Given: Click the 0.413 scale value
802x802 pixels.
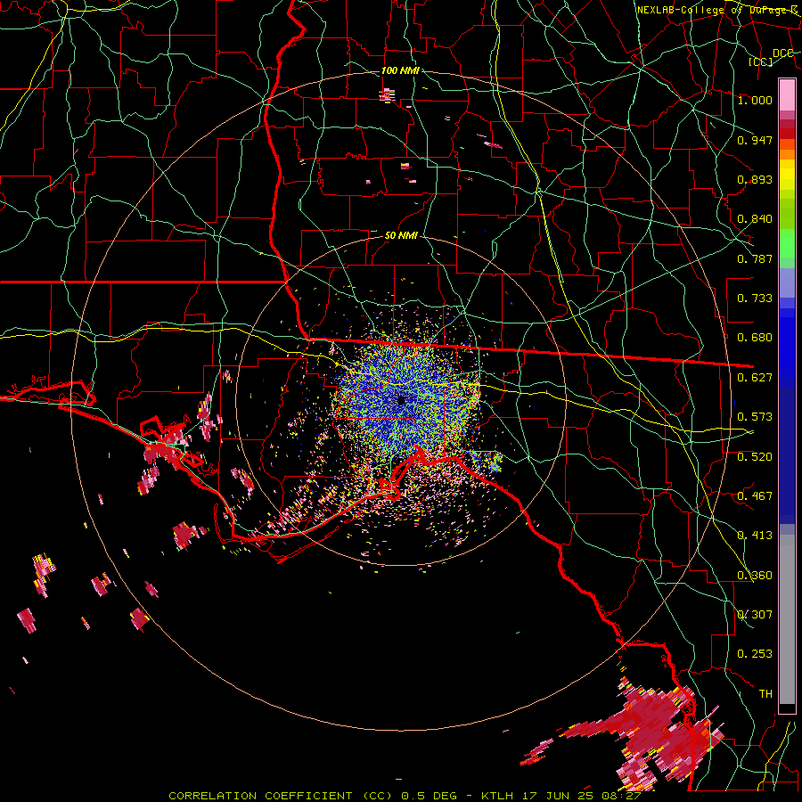Looking at the screenshot, I should click(x=755, y=536).
